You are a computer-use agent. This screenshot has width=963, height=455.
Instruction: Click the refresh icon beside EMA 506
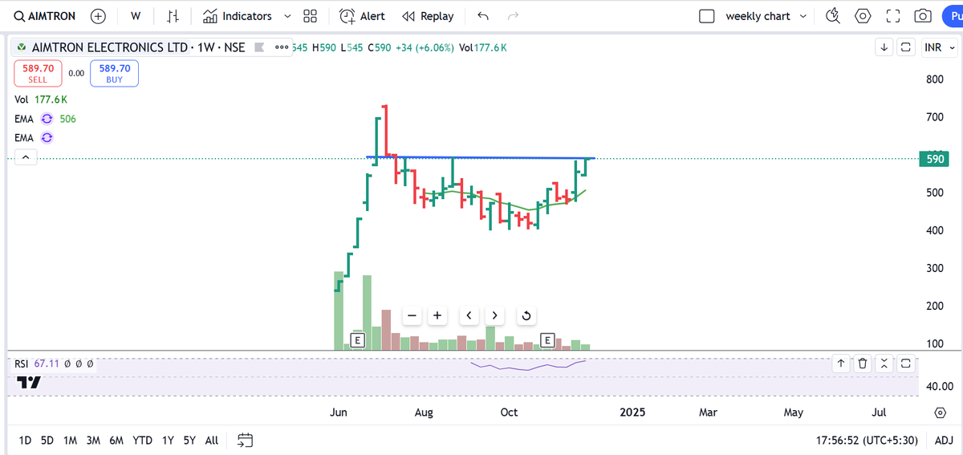47,119
